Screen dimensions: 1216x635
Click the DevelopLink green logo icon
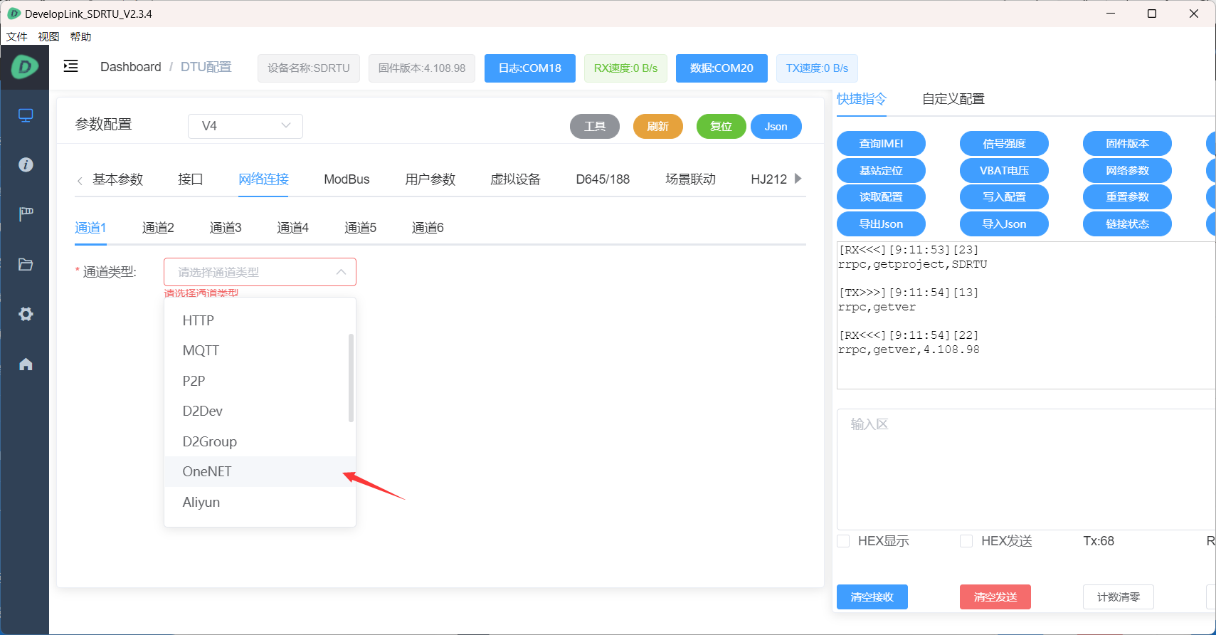click(25, 67)
